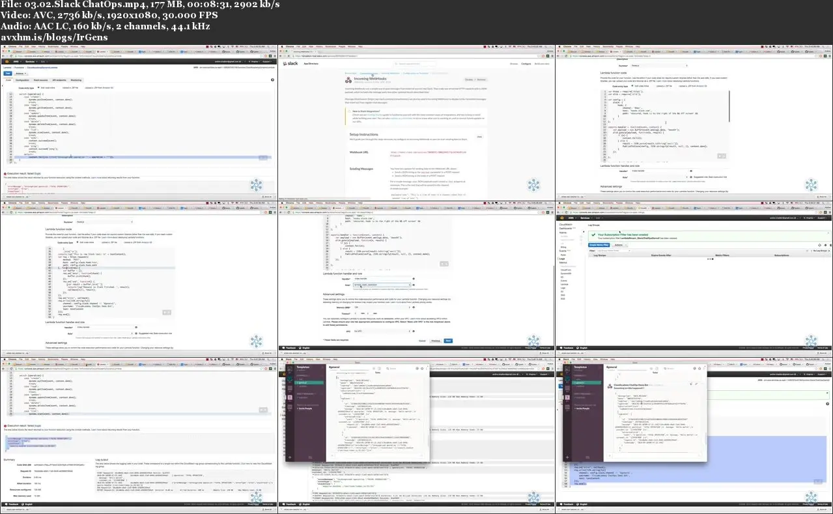Click the Previous button in center thumbnail
The image size is (833, 514).
pyautogui.click(x=436, y=341)
